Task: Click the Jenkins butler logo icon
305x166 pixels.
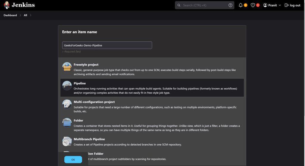Action: 7,5
